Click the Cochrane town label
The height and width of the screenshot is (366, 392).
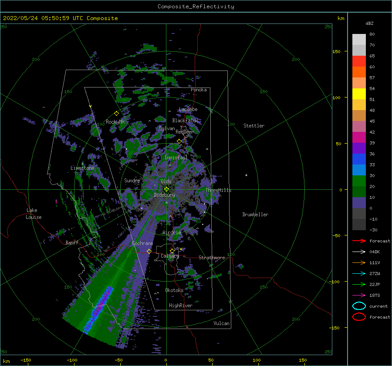click(x=142, y=243)
